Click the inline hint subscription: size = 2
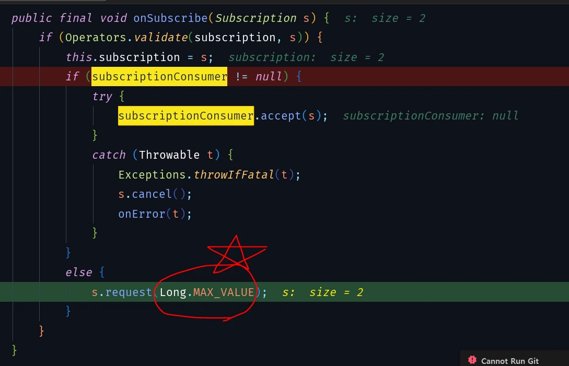This screenshot has width=569, height=366. pos(306,57)
